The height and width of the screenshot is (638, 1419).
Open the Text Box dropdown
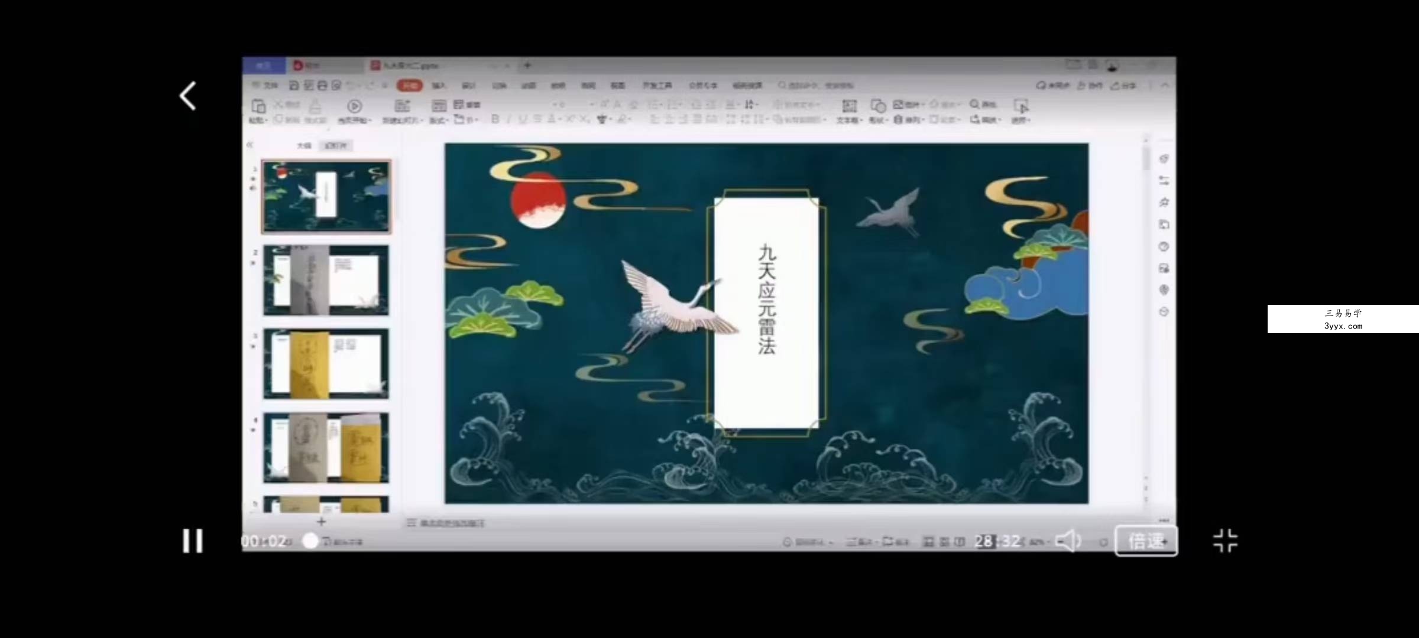click(849, 120)
